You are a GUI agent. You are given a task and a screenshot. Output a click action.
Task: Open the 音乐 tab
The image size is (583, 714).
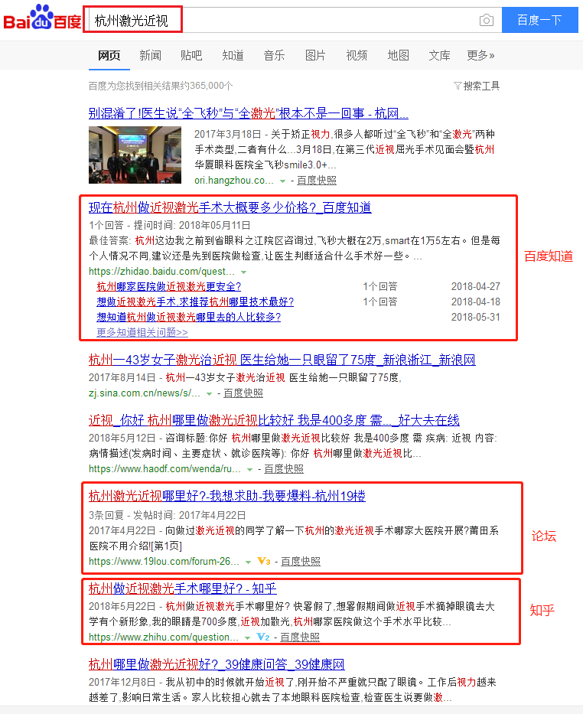[274, 56]
